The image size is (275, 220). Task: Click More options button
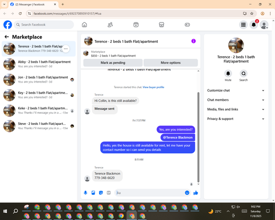point(170,63)
